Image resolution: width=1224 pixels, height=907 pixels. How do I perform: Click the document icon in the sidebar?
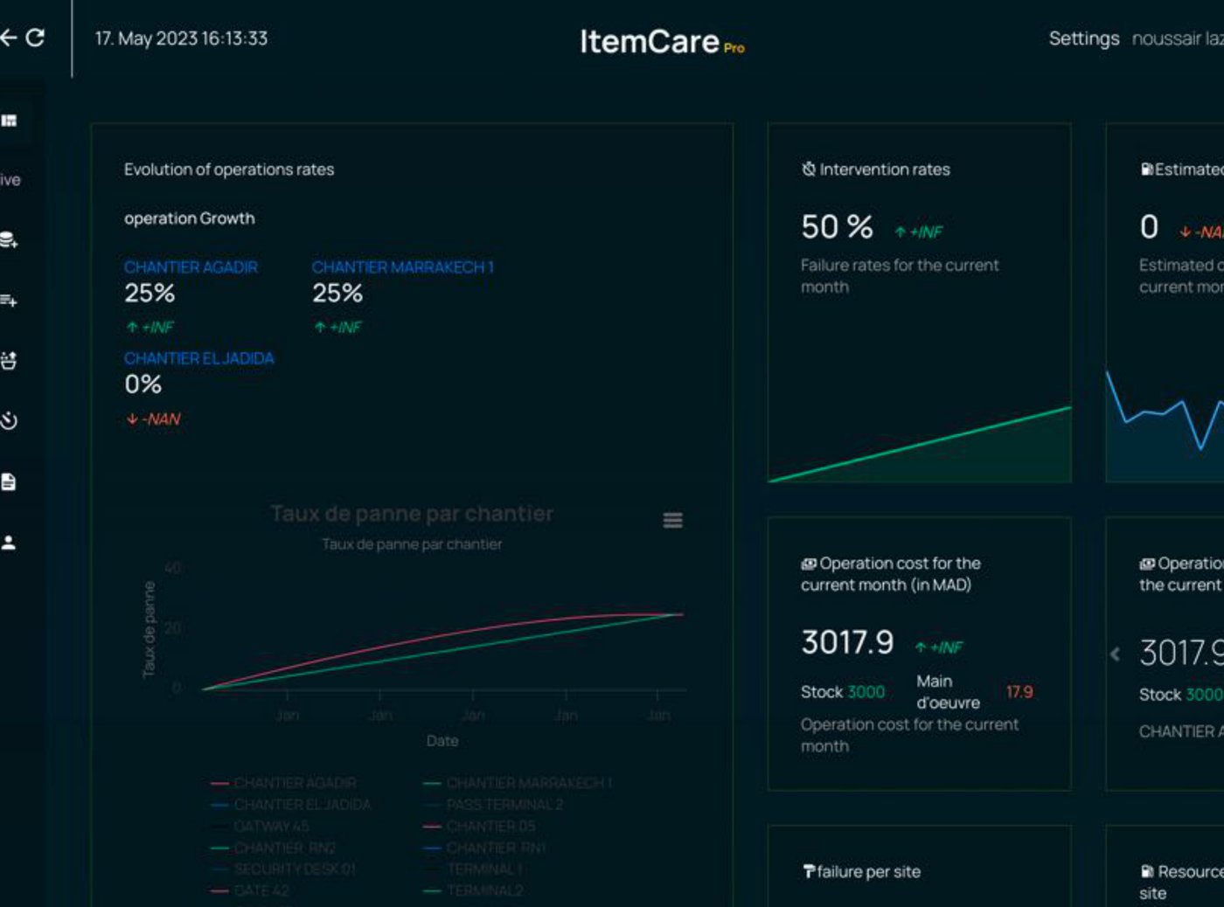pos(9,482)
